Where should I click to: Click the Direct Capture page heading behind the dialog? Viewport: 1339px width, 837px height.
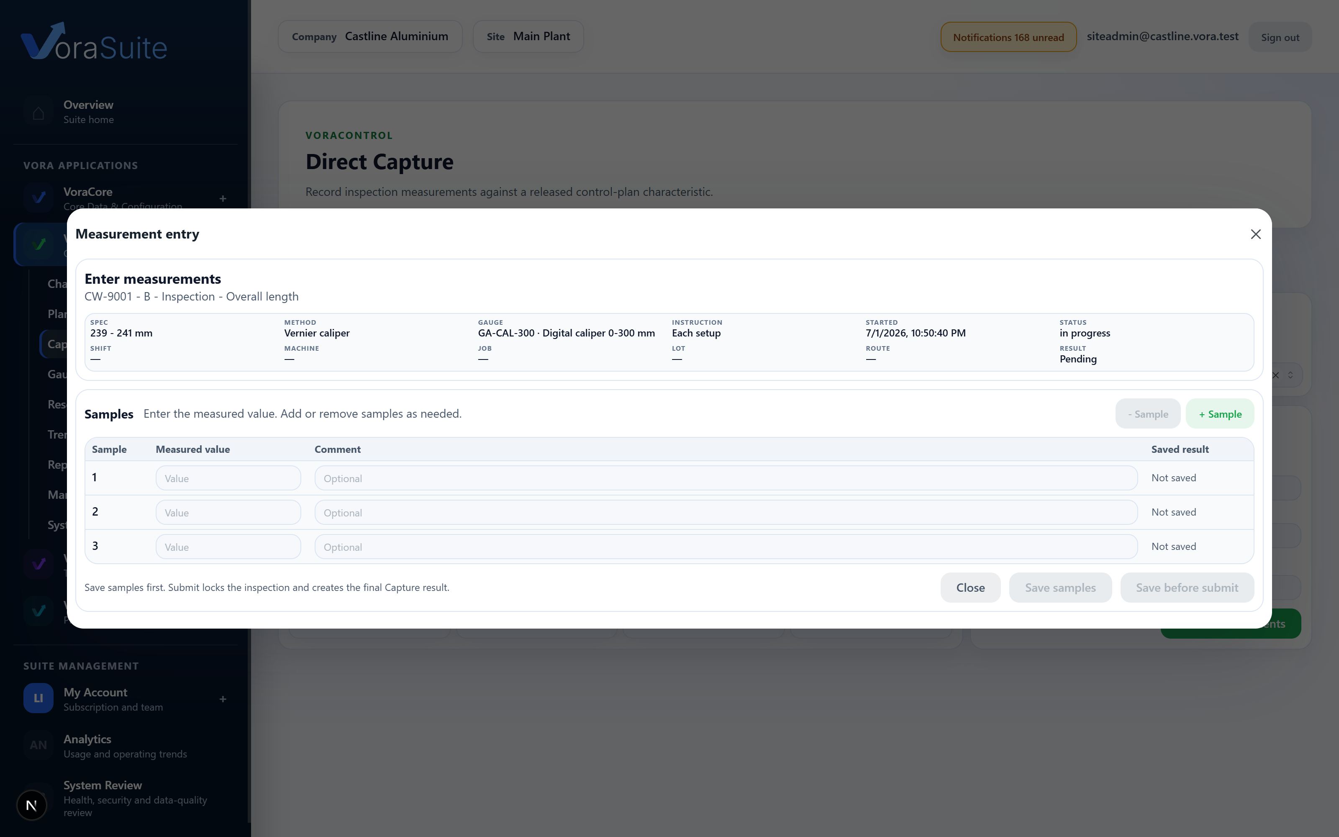pyautogui.click(x=380, y=162)
